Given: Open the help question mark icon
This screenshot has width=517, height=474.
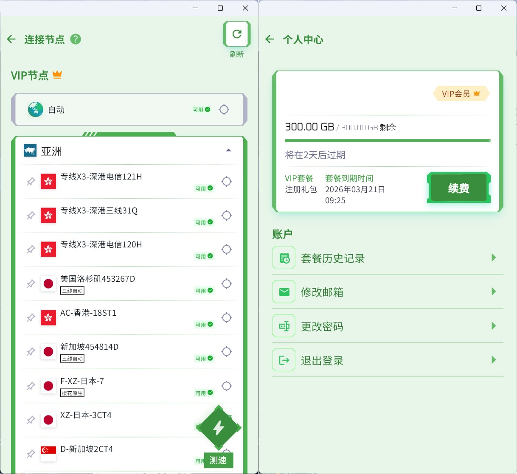Looking at the screenshot, I should [76, 39].
